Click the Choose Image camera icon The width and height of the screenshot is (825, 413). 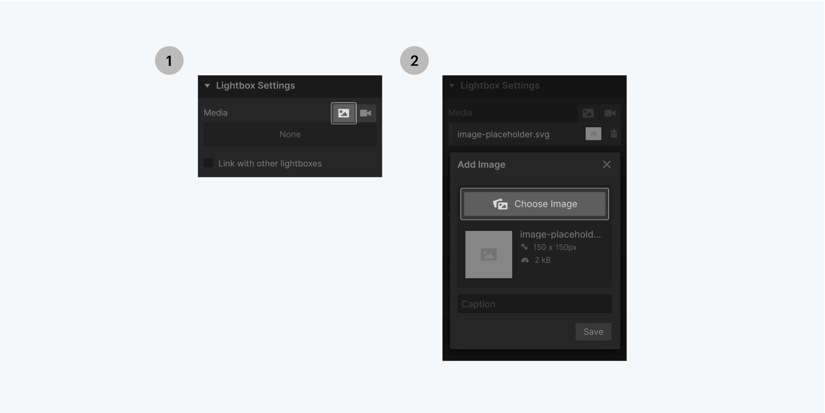click(x=501, y=203)
